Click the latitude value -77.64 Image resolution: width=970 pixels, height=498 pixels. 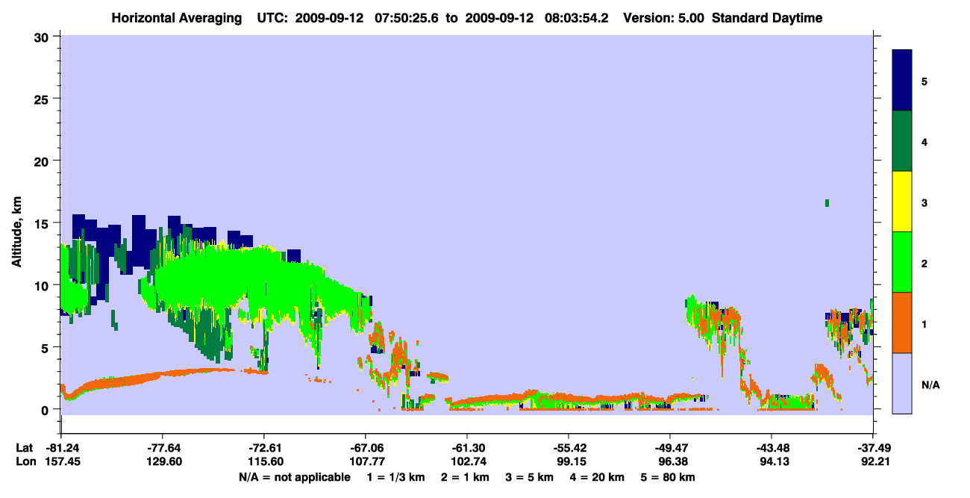pos(162,448)
